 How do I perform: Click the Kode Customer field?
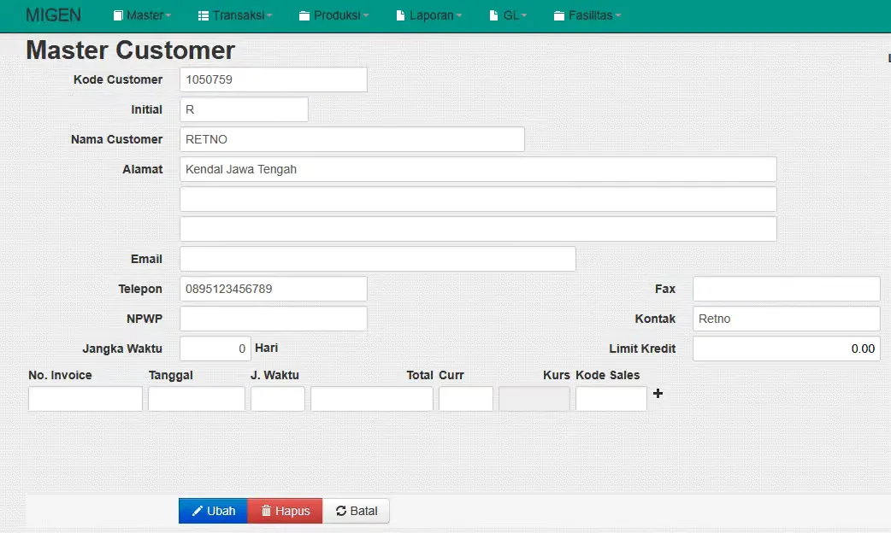(274, 79)
